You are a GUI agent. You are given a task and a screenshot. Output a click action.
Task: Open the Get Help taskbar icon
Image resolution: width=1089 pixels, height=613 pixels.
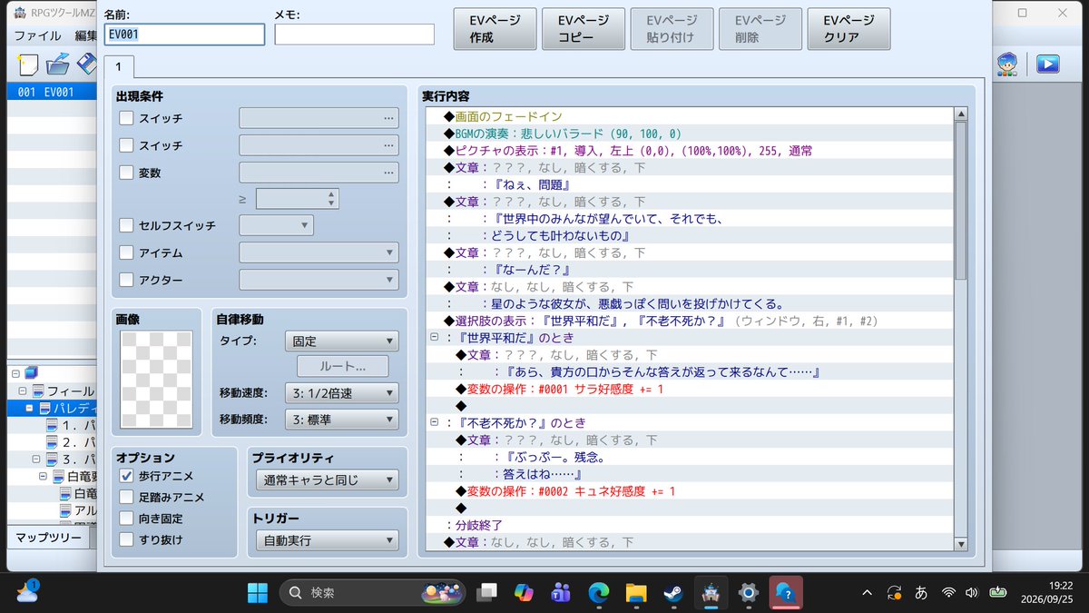pos(785,592)
